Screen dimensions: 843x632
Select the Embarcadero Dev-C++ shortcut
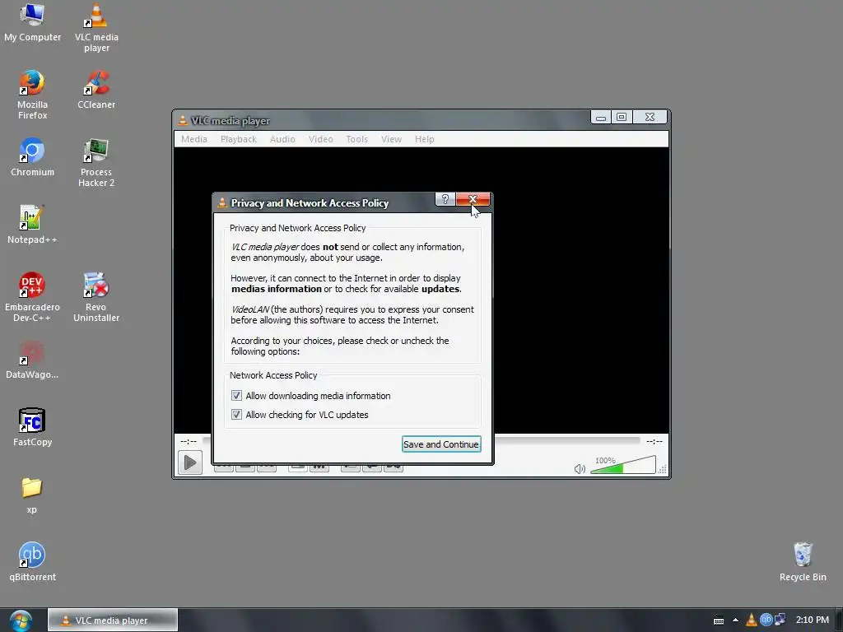[x=32, y=297]
